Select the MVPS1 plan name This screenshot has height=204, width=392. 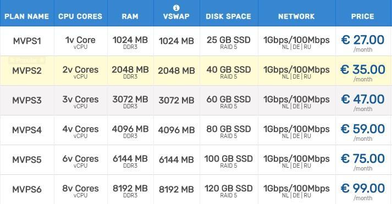27,41
